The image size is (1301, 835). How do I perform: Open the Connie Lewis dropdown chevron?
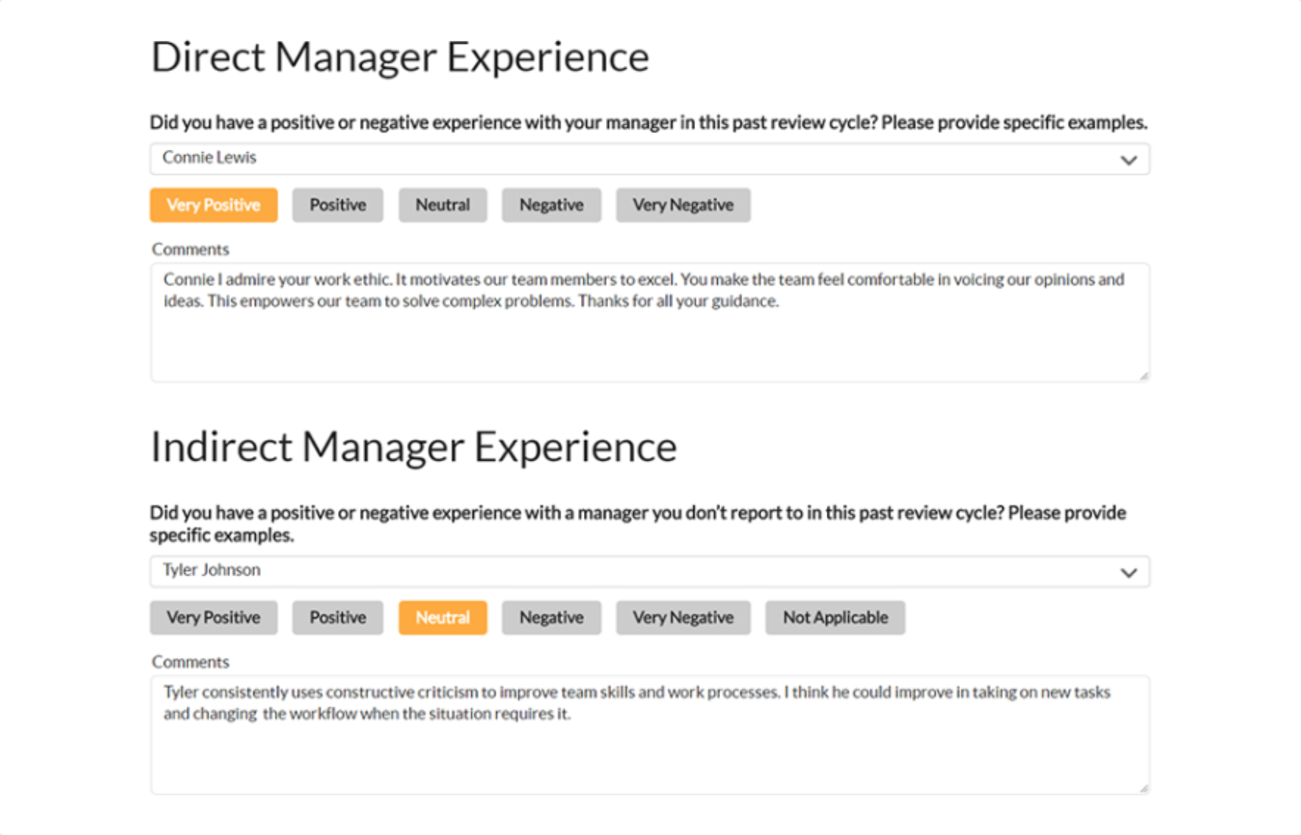click(1128, 160)
